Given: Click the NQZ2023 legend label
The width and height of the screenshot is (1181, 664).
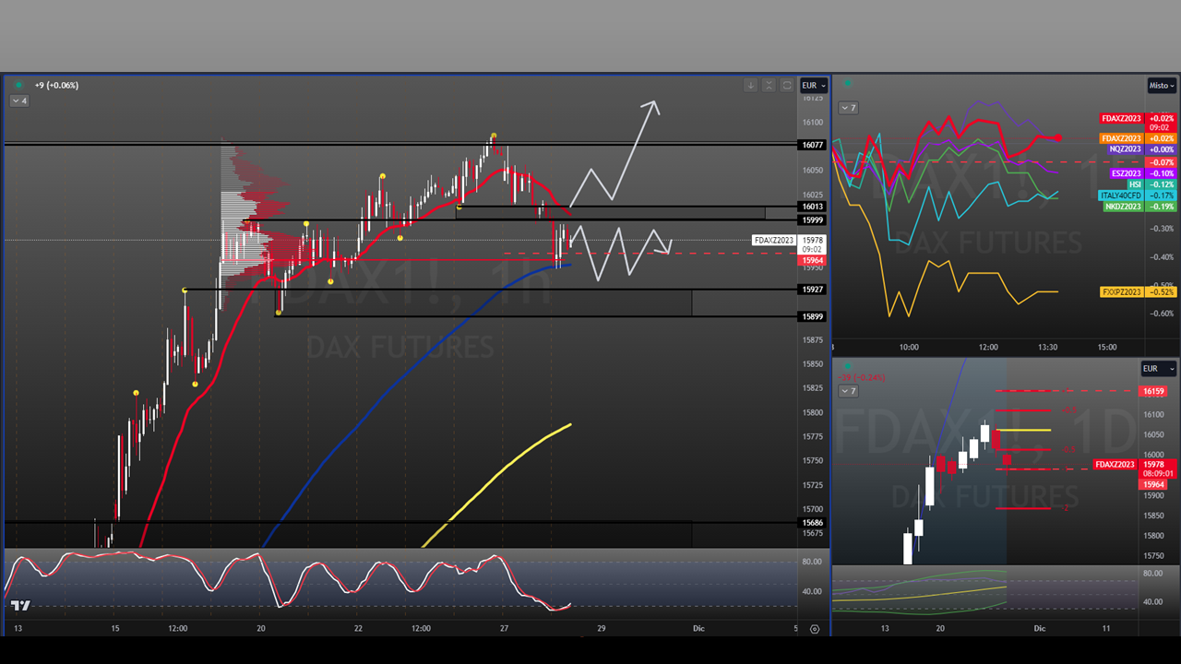Looking at the screenshot, I should point(1126,149).
